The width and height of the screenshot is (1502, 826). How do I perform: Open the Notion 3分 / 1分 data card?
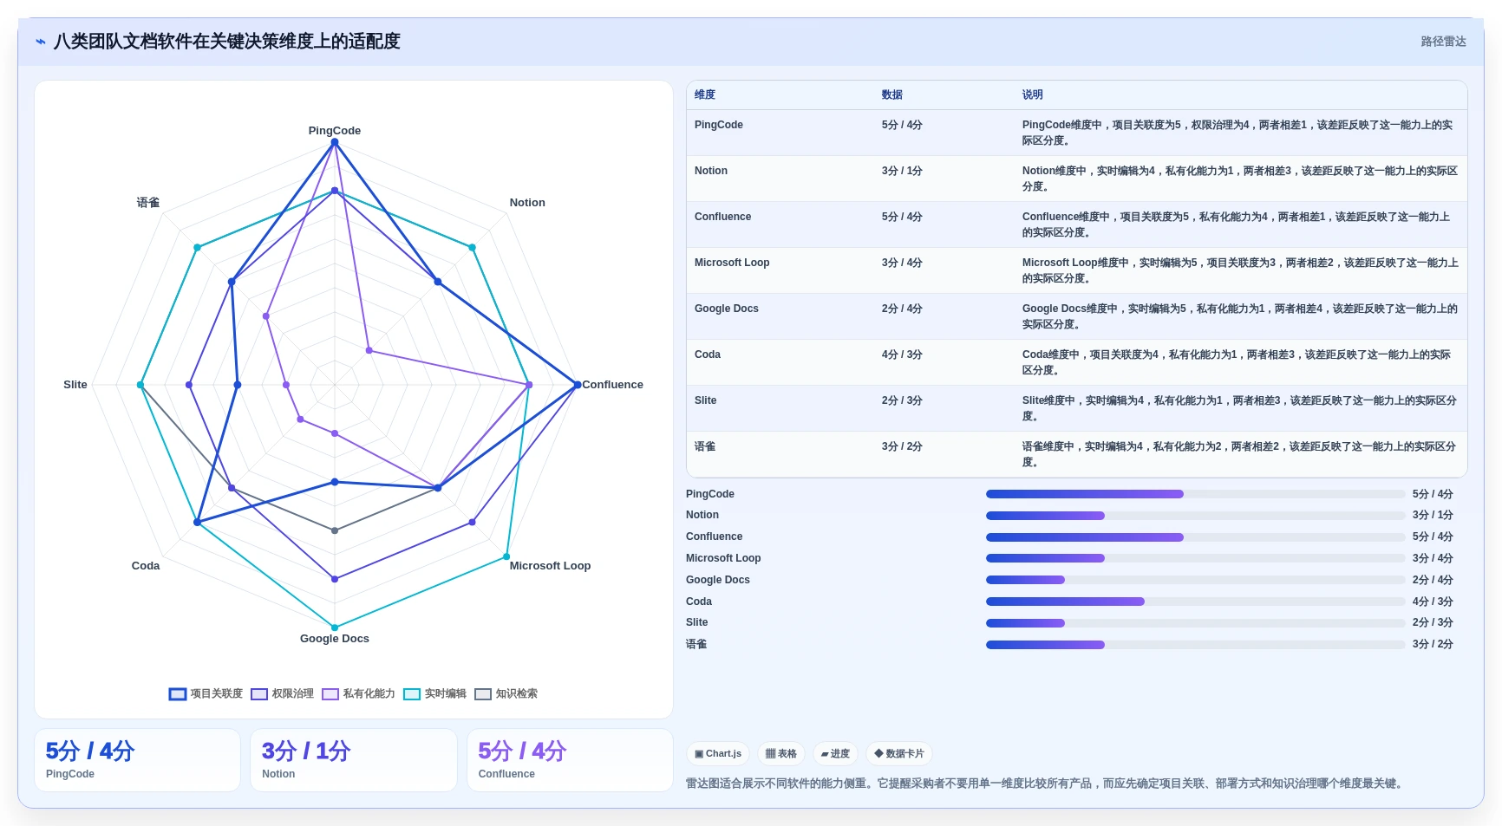pos(354,760)
